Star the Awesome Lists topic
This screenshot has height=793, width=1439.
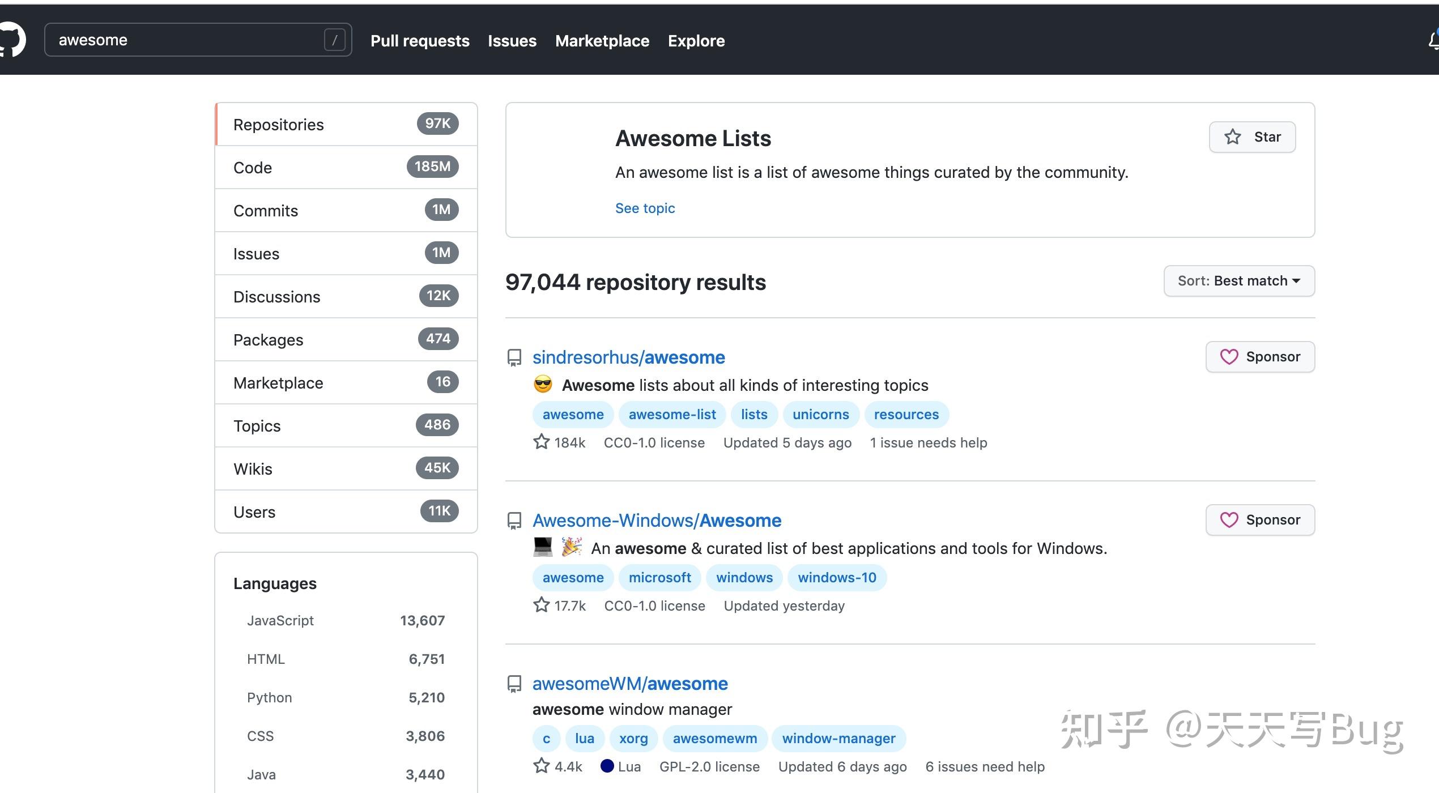tap(1251, 137)
